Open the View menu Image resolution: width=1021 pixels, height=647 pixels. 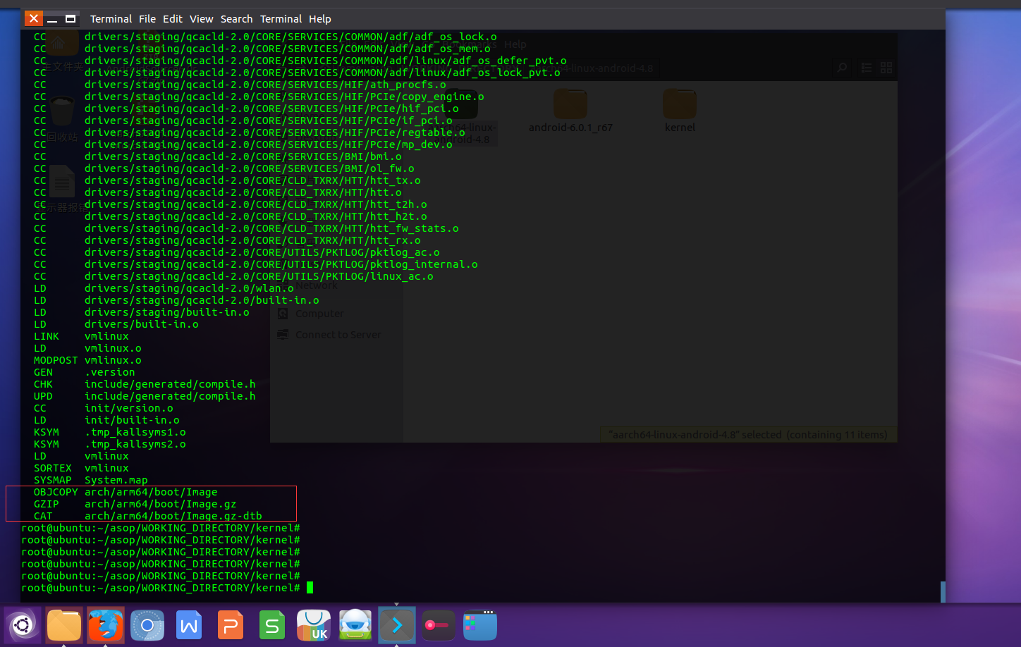(201, 19)
